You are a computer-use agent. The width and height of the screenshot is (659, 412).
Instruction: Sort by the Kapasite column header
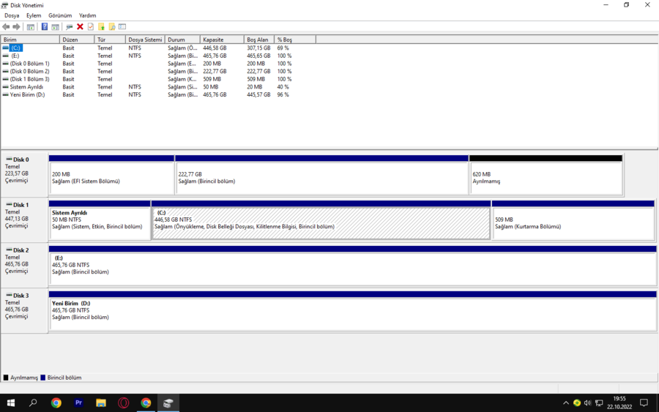[222, 40]
